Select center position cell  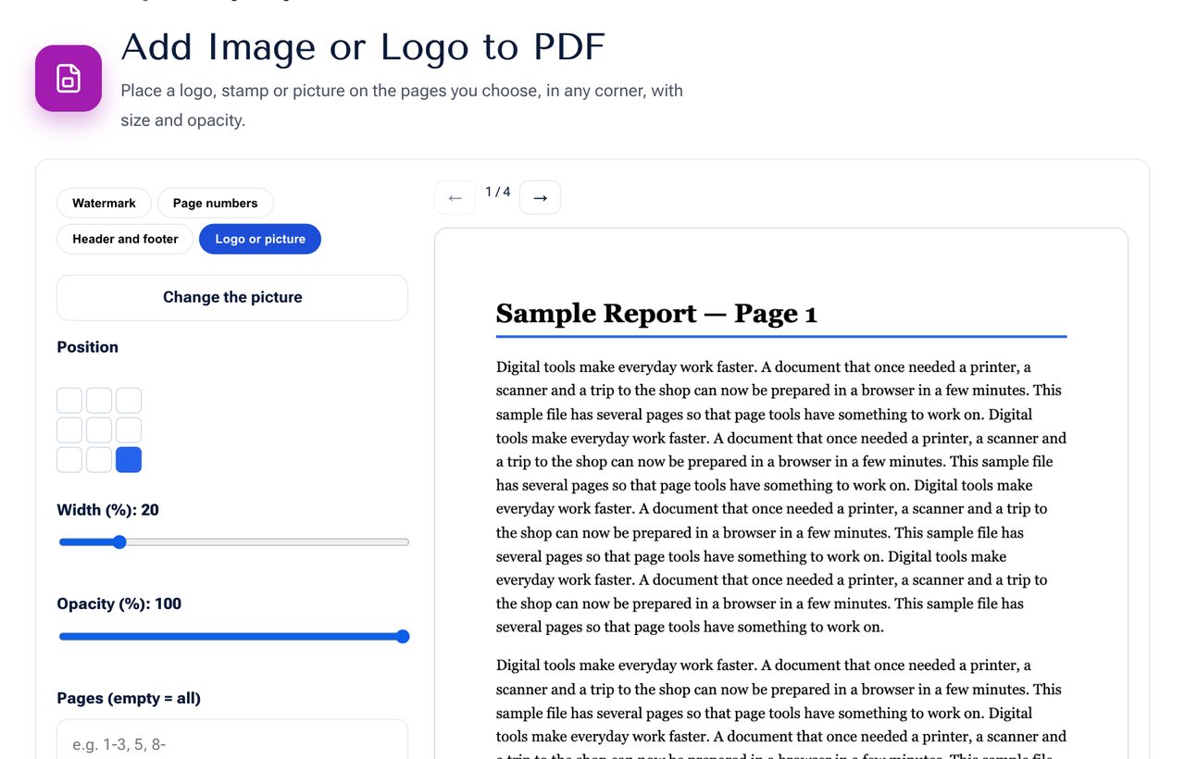coord(99,430)
